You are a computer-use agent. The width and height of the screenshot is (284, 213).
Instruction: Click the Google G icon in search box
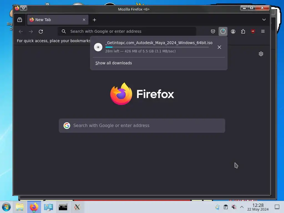[67, 126]
